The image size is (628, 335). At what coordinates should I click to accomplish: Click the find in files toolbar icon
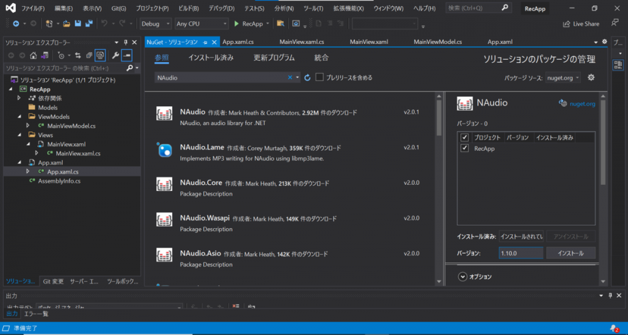point(280,24)
